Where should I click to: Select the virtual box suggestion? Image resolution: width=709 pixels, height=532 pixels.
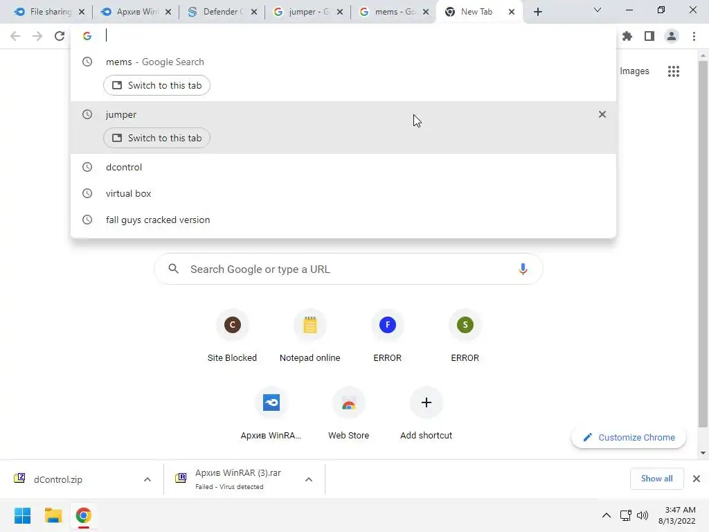point(343,193)
